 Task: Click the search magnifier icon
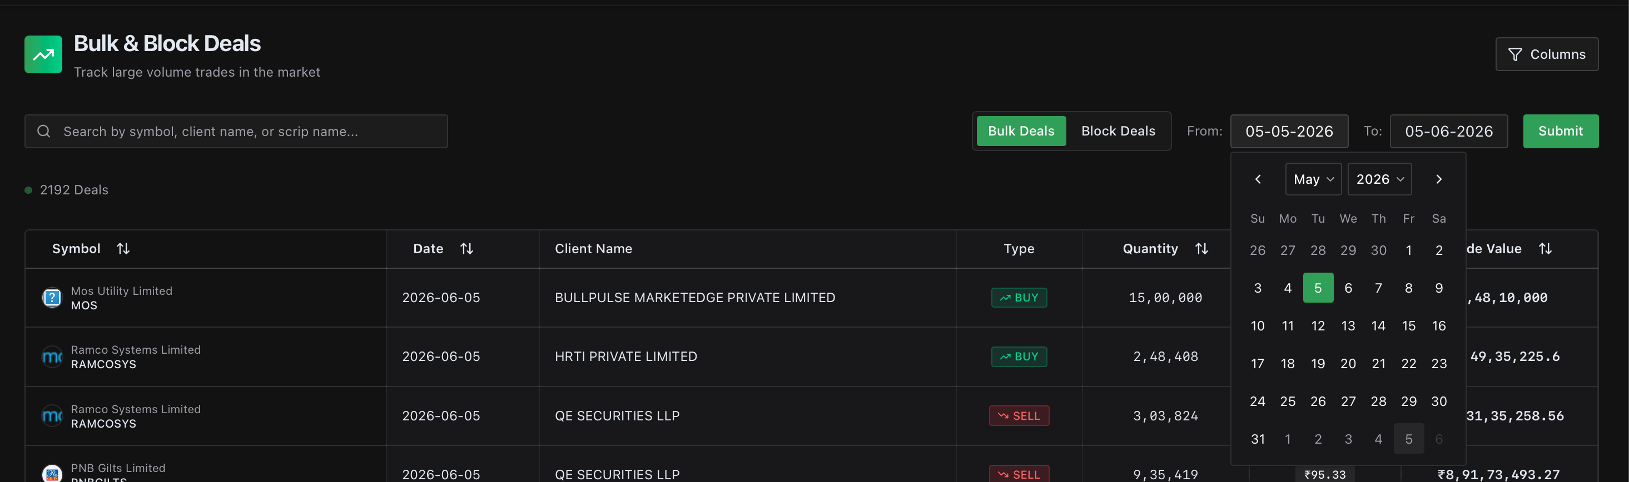(x=43, y=132)
